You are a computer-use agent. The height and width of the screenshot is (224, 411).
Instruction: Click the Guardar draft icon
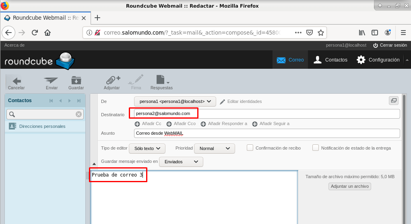click(x=76, y=80)
